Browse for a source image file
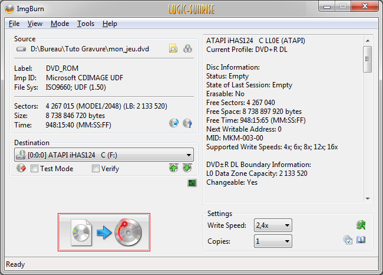383x275 pixels. [173, 49]
